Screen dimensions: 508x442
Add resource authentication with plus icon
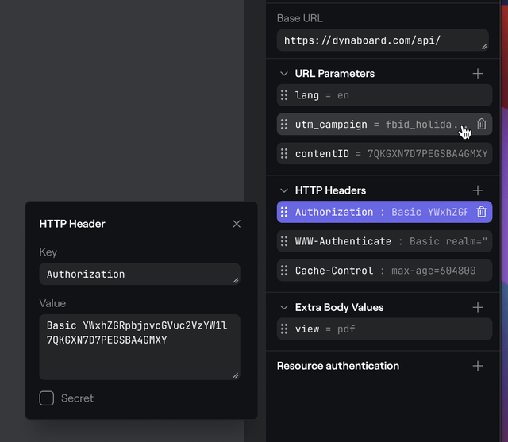pyautogui.click(x=478, y=366)
